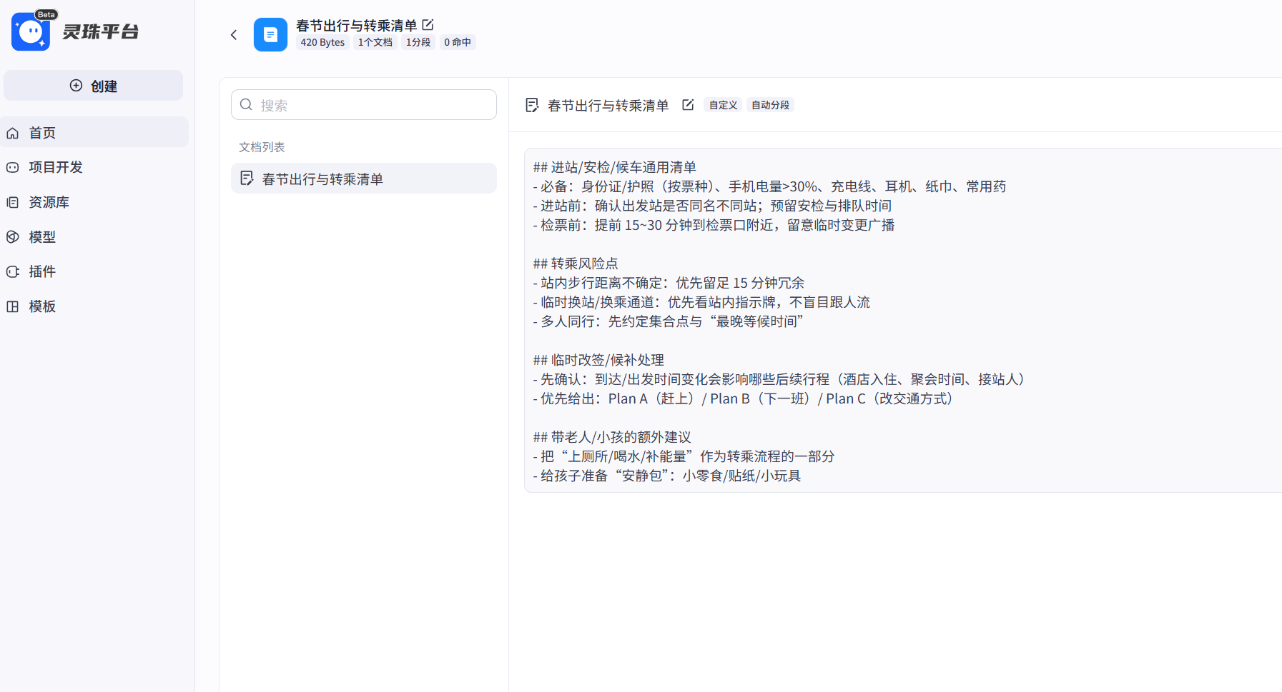Click the heading ## 进站/安检/候车通用清单
Screen dimensions: 1282x692
click(x=615, y=167)
